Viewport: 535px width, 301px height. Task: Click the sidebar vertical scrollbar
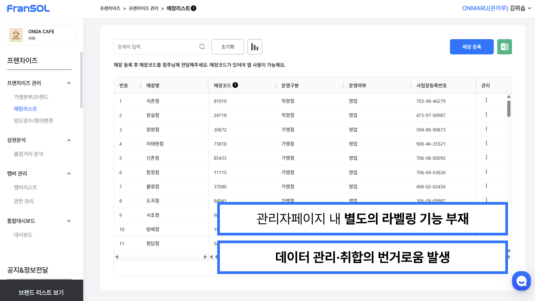pyautogui.click(x=81, y=80)
